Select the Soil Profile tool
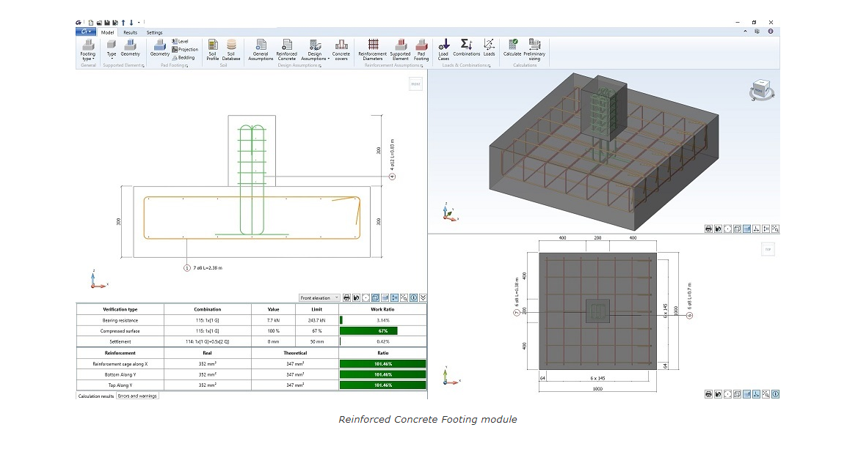The image size is (858, 452). click(x=212, y=49)
